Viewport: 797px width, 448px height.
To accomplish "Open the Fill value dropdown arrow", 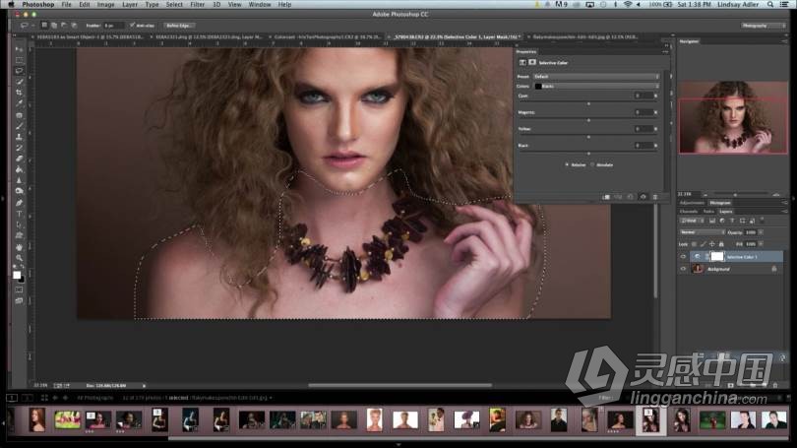I will point(761,244).
